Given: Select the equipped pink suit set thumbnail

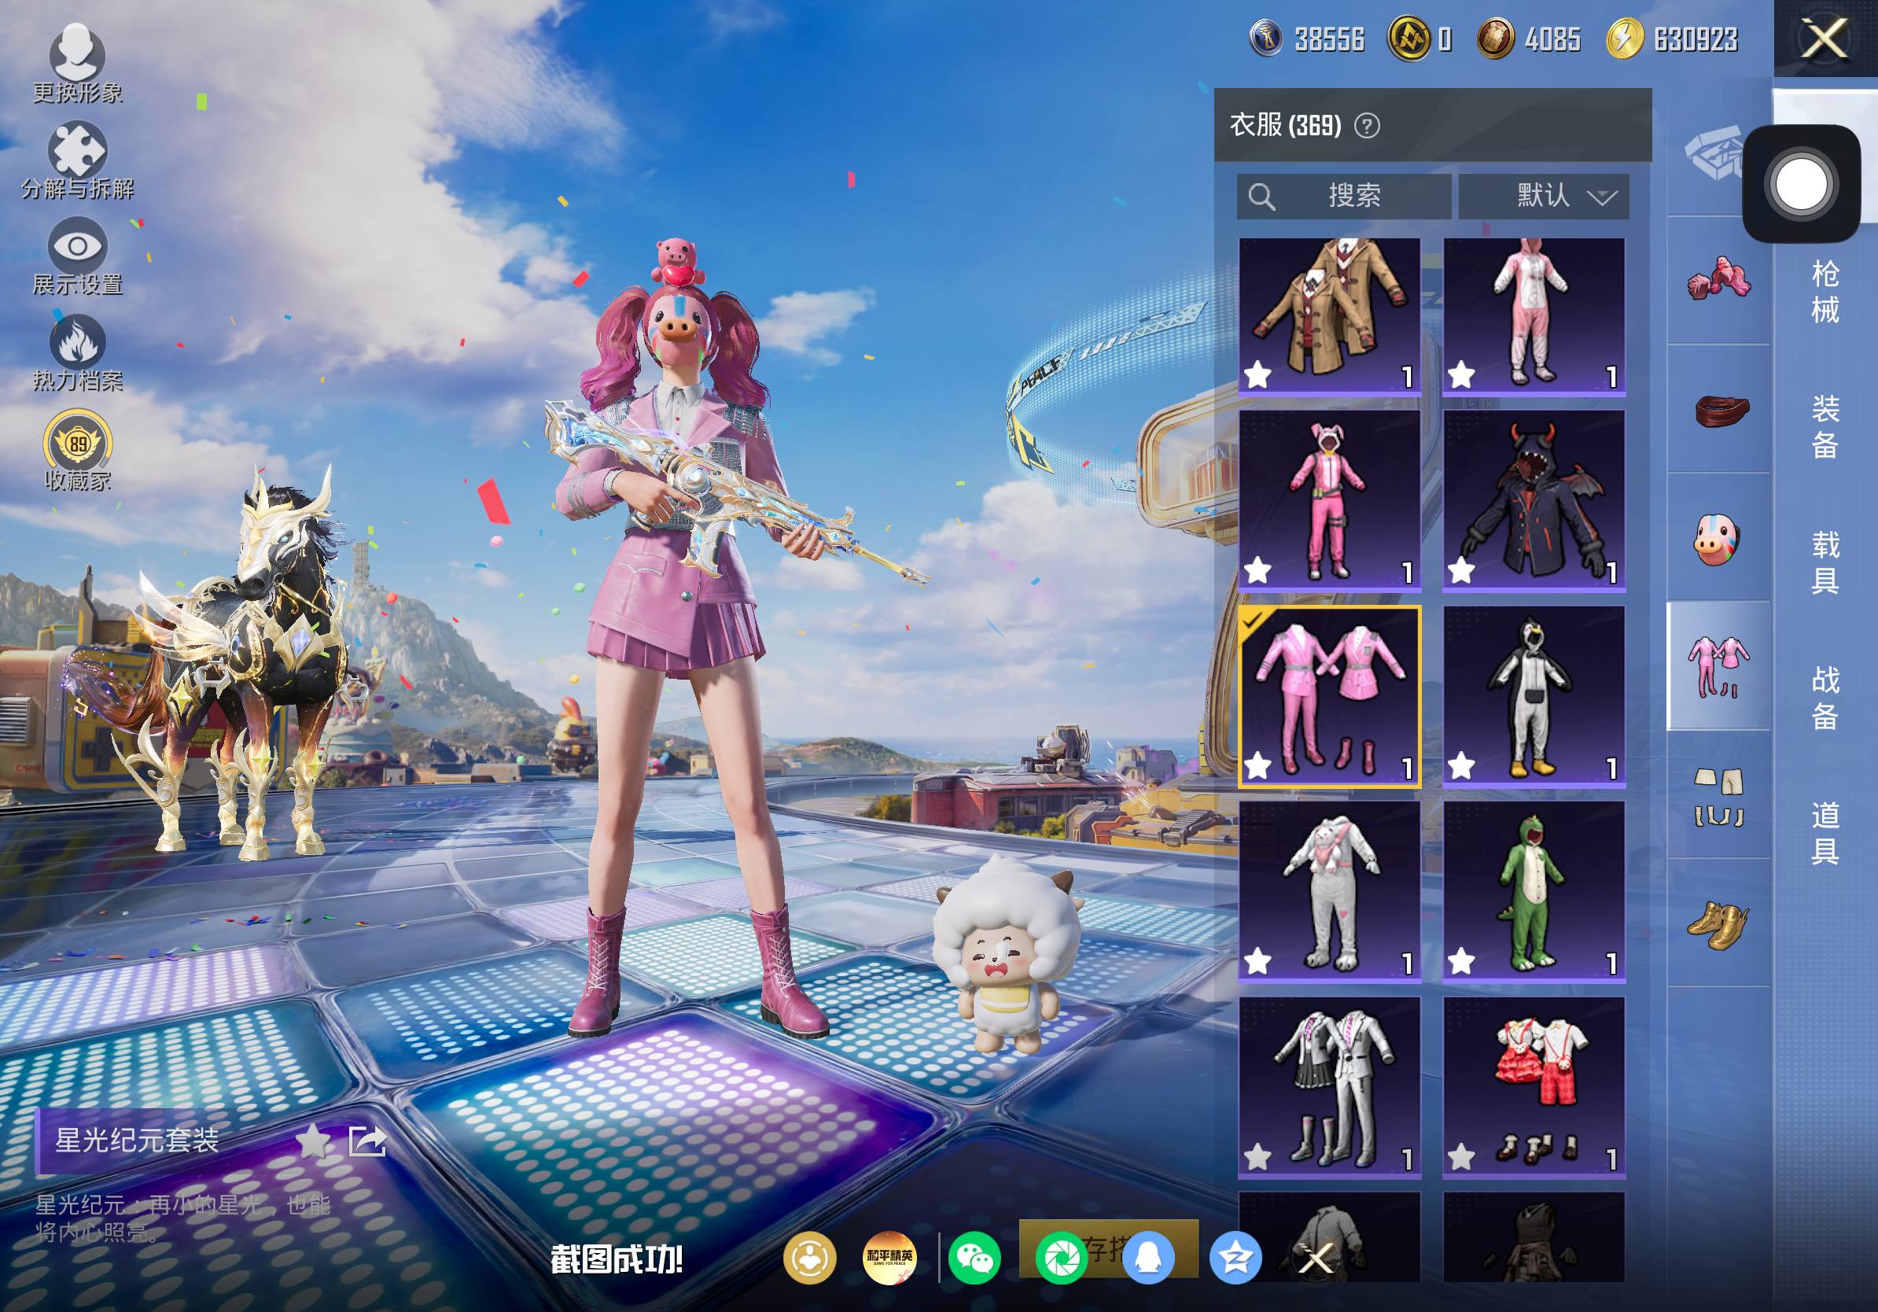Looking at the screenshot, I should pyautogui.click(x=1330, y=696).
